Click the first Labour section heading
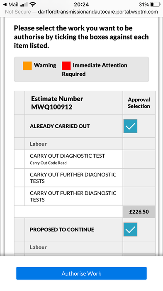Image resolution: width=163 pixels, height=291 pixels. click(x=38, y=144)
